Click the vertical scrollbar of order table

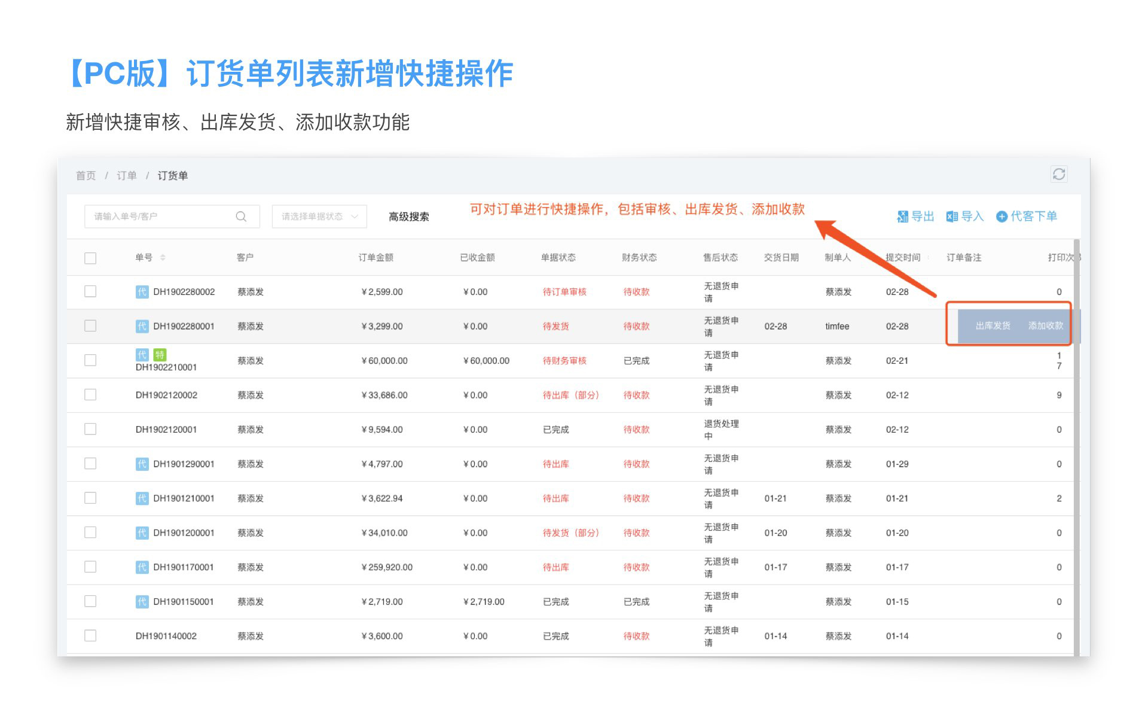(1076, 449)
